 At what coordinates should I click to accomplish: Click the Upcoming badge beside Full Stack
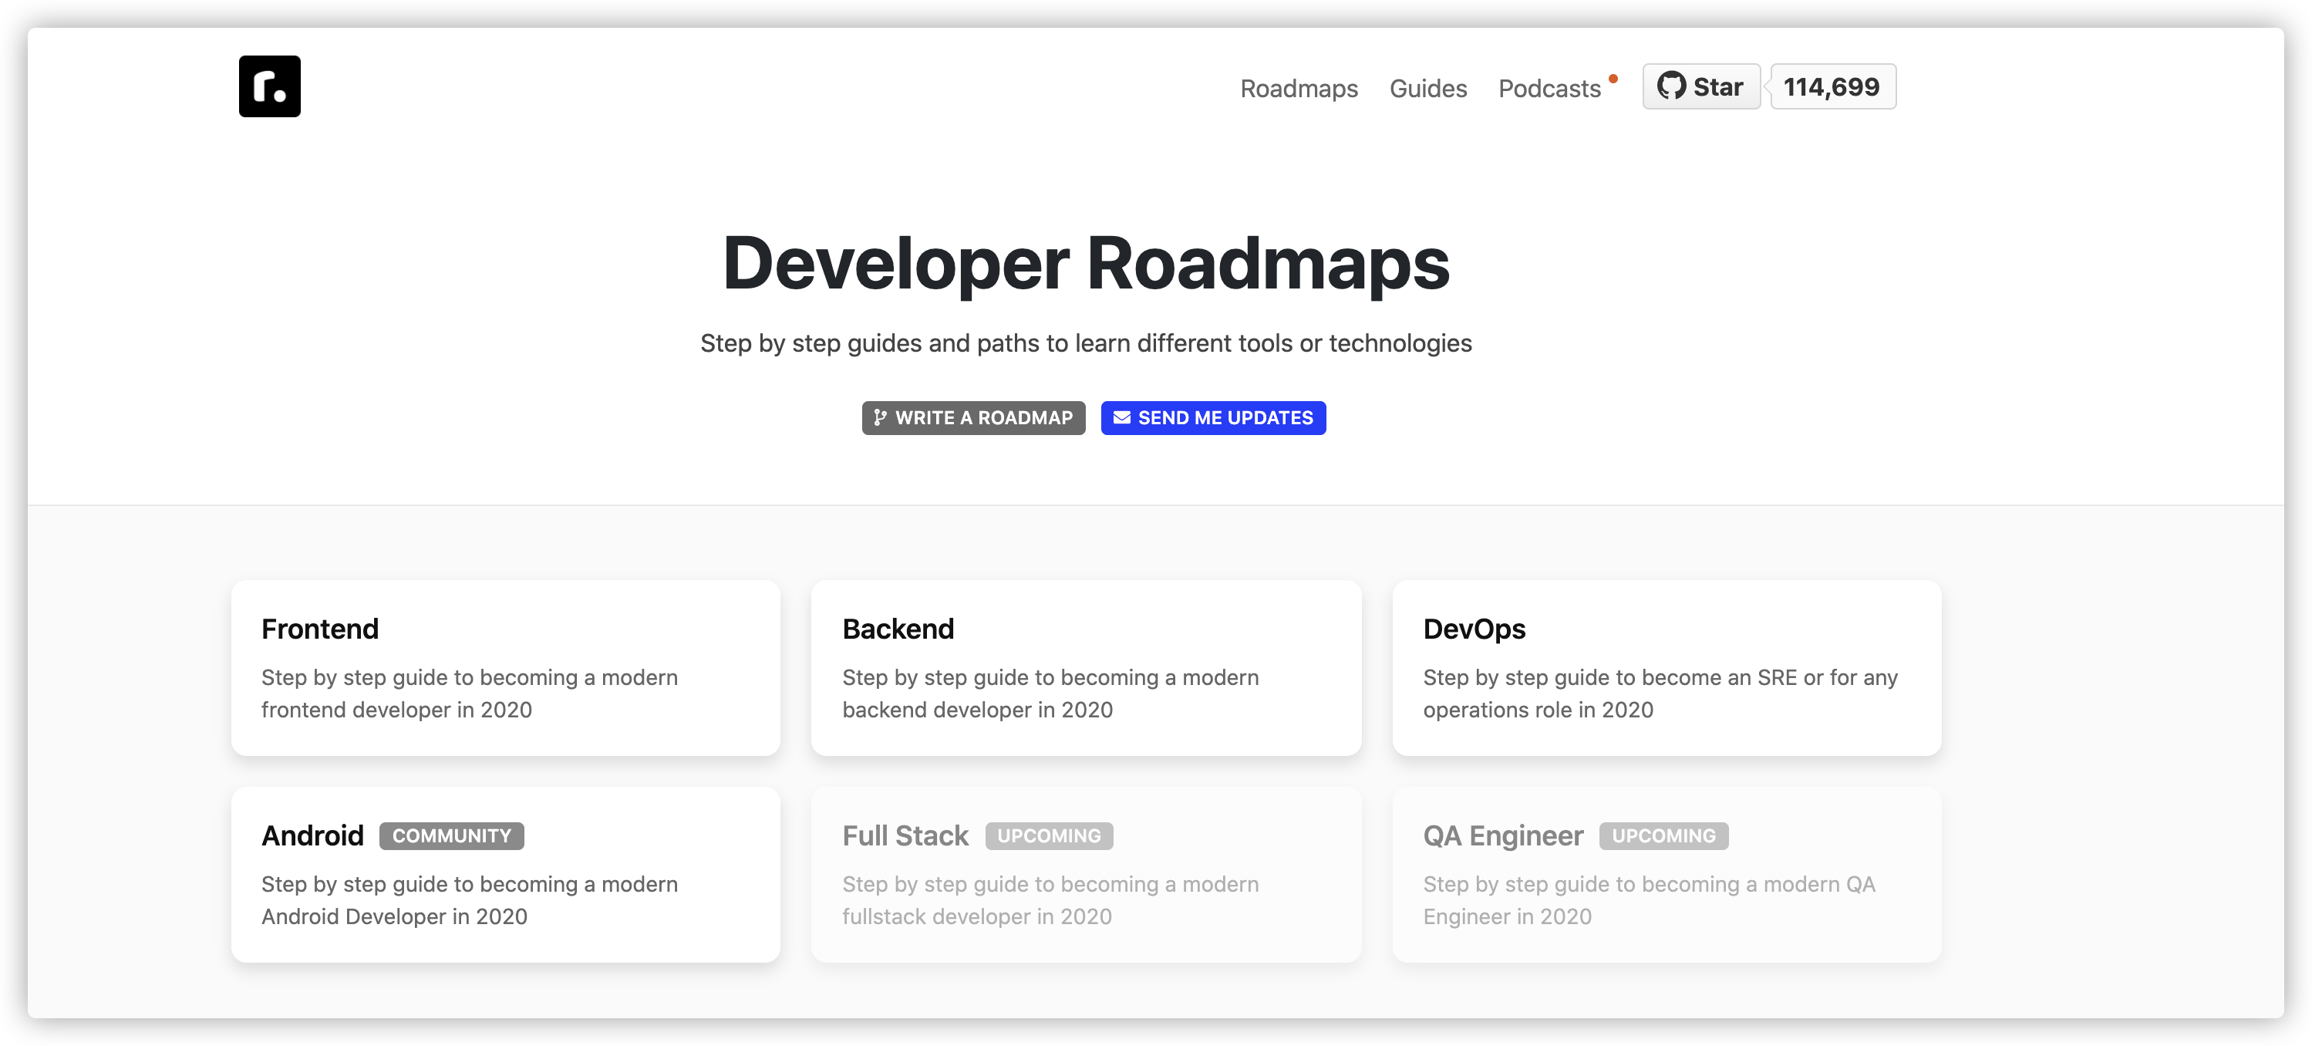[x=1048, y=836]
